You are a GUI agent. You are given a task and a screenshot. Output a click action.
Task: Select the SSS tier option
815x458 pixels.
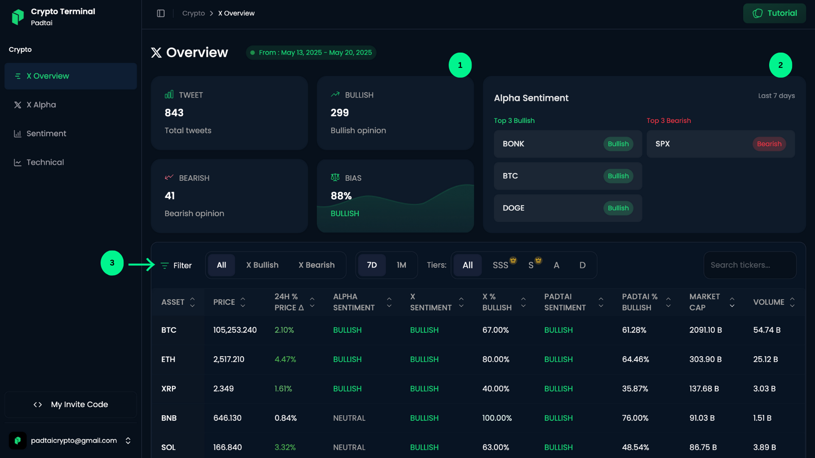click(500, 265)
